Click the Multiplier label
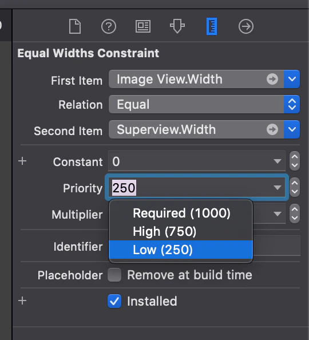 77,215
